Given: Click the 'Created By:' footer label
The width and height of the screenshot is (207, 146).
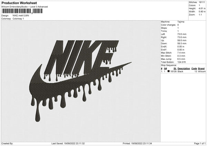Looking at the screenshot, I should (x=7, y=143).
